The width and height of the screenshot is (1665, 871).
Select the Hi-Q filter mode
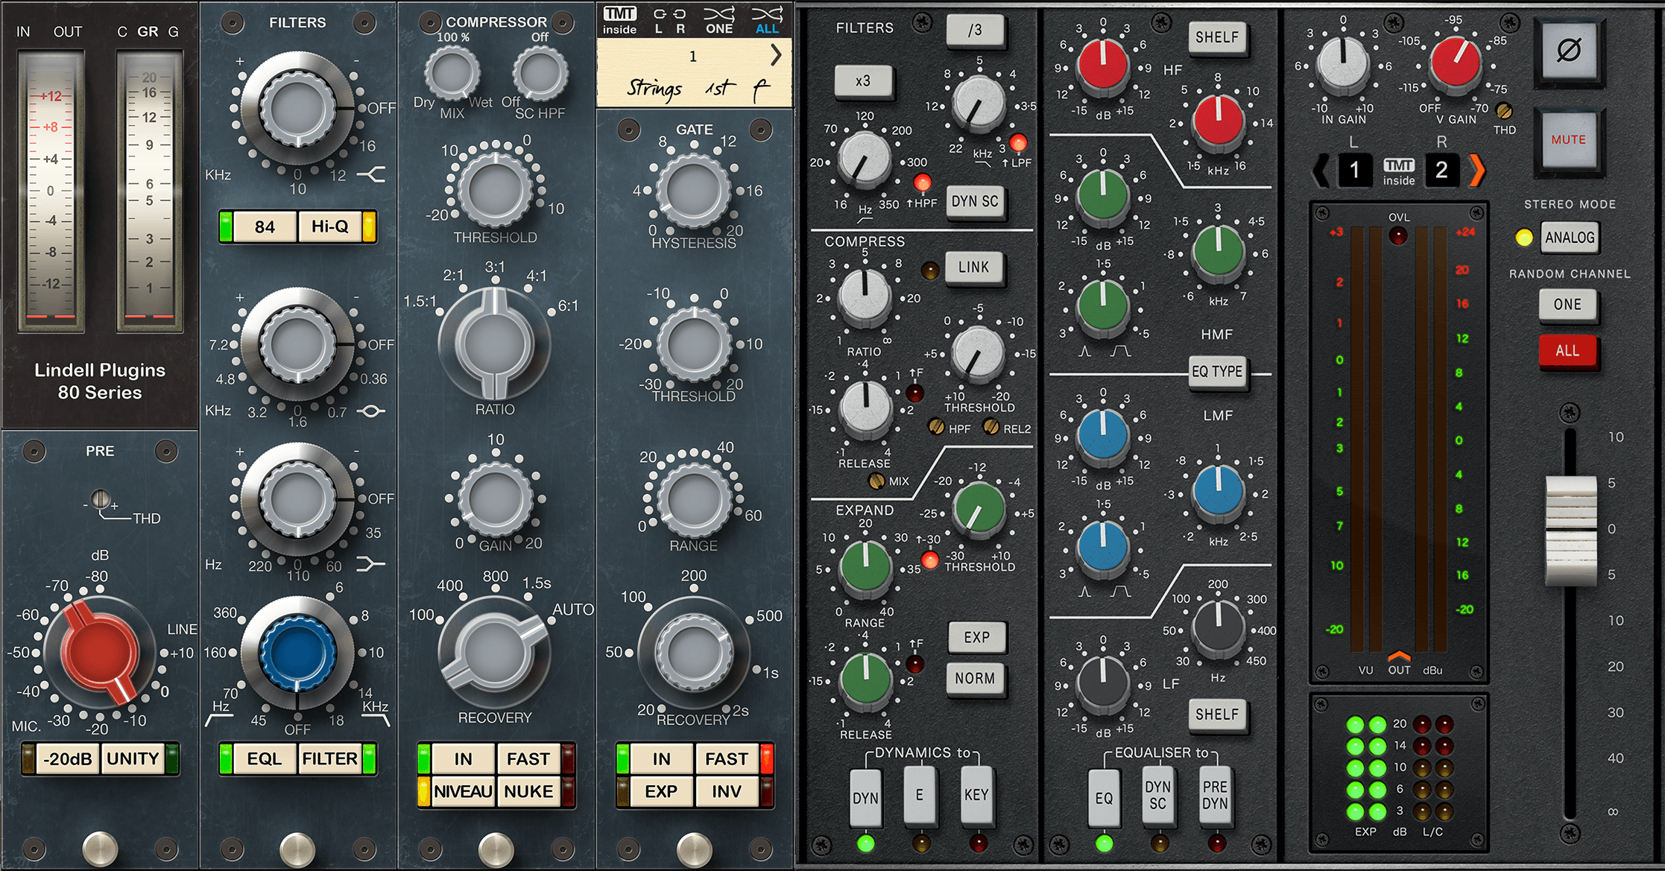click(x=329, y=227)
